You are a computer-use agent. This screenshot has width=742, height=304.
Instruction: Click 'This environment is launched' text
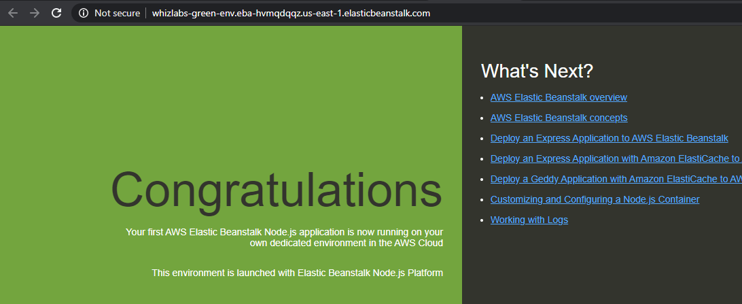[x=297, y=273]
